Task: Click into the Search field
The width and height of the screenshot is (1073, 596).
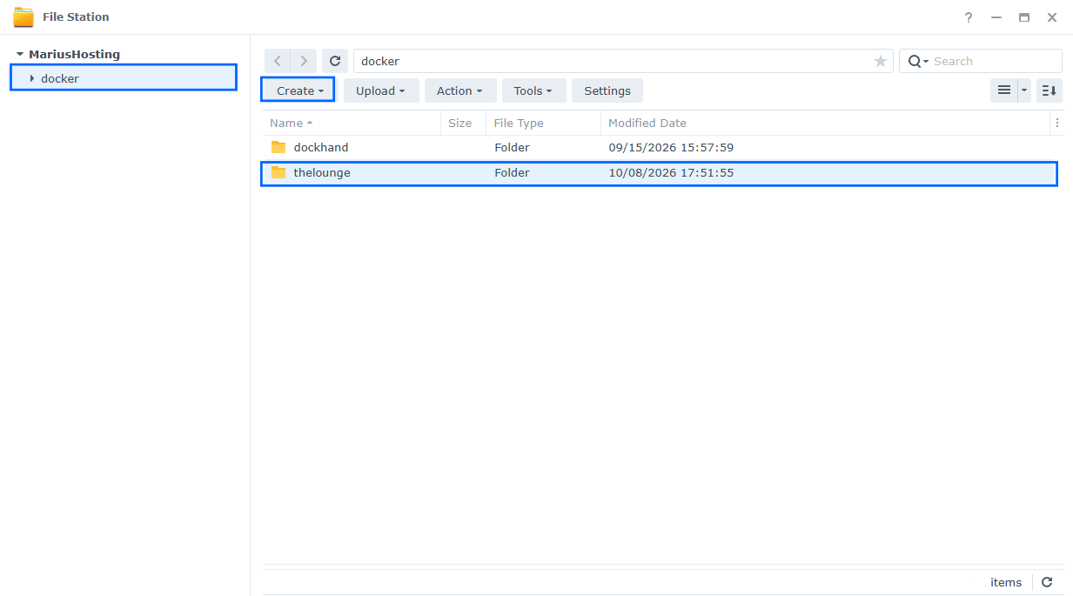Action: pyautogui.click(x=995, y=61)
